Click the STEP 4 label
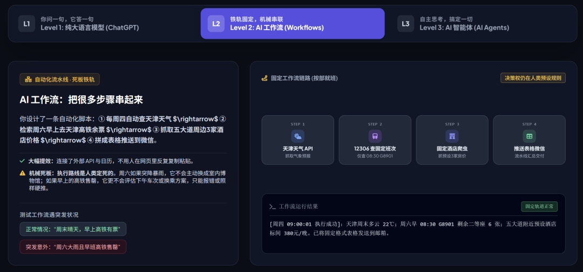 [x=529, y=124]
